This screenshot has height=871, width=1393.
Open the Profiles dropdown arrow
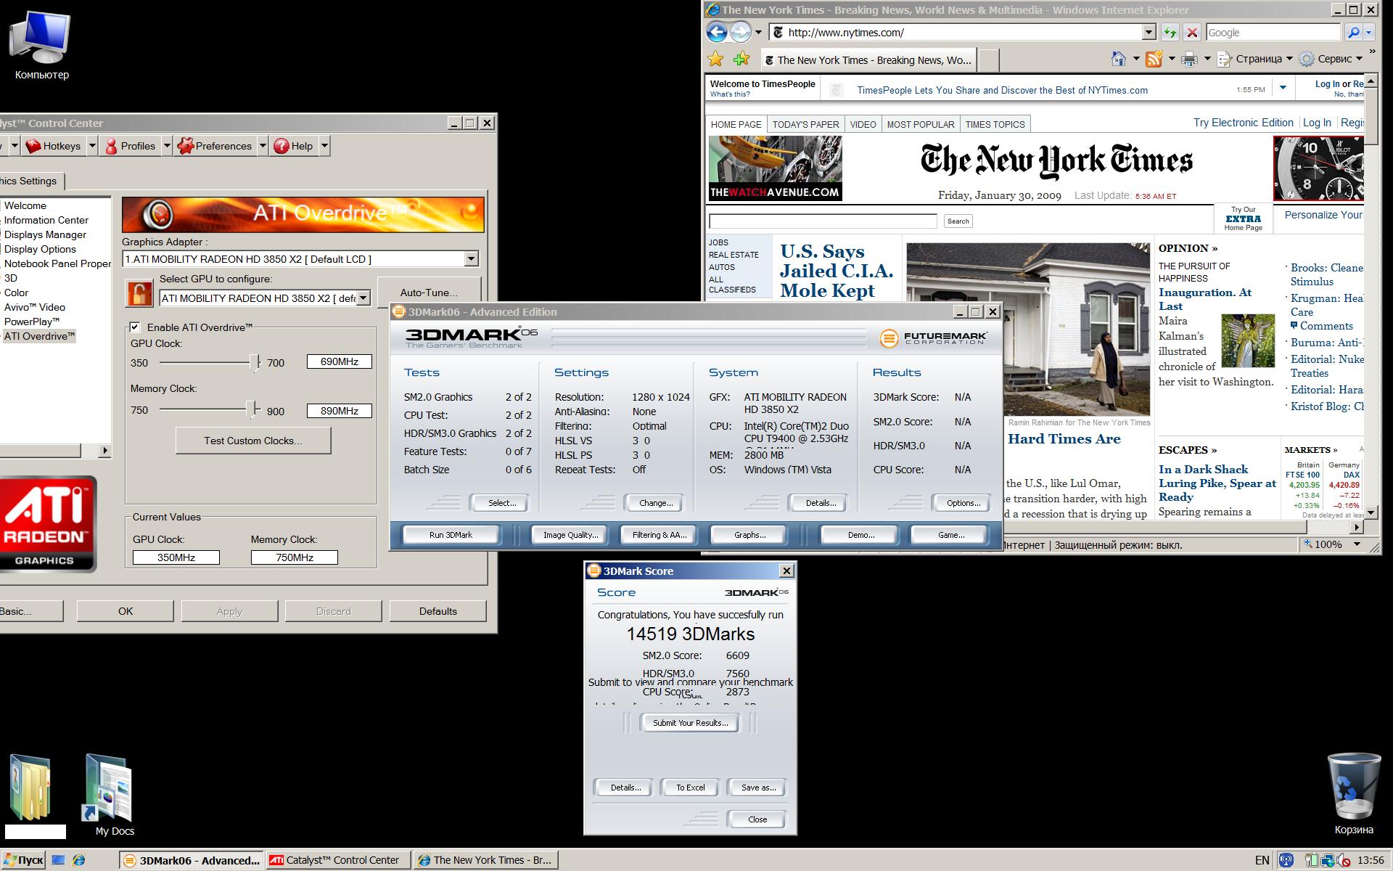[x=166, y=146]
